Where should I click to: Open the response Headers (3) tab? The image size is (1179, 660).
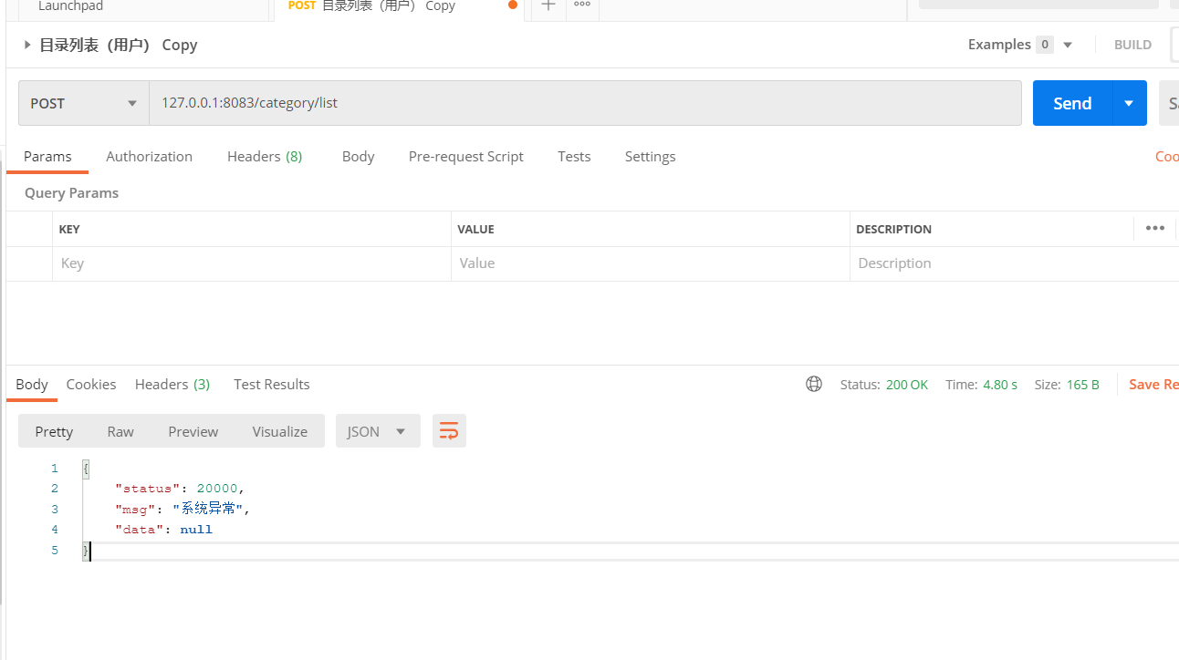[172, 385]
